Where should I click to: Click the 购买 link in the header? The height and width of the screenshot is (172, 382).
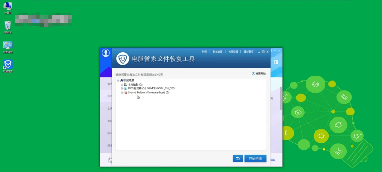pyautogui.click(x=204, y=52)
